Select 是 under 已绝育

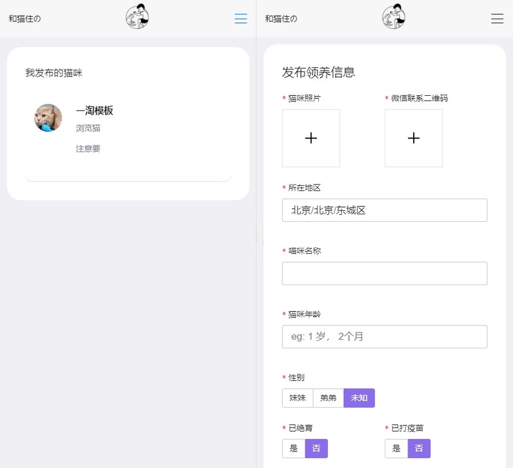[294, 449]
